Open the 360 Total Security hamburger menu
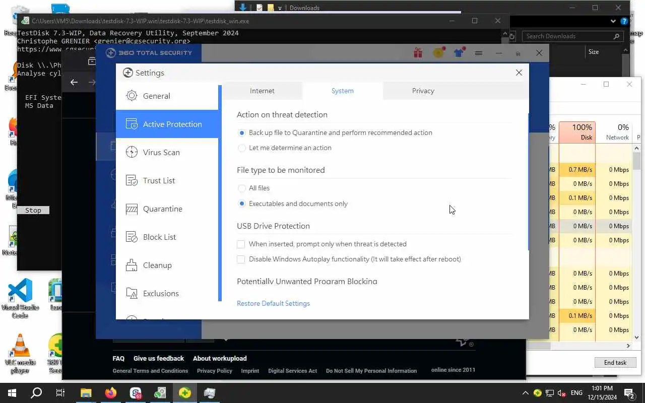 479,53
